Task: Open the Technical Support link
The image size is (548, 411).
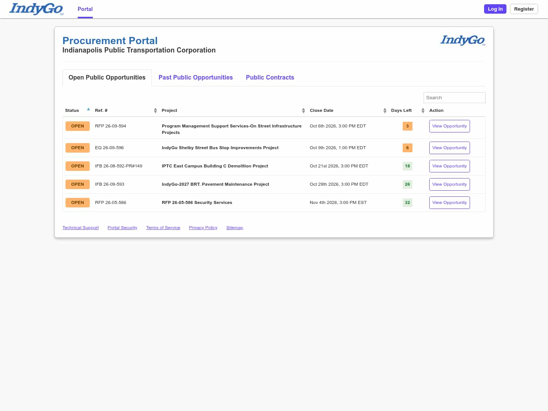Action: (80, 228)
